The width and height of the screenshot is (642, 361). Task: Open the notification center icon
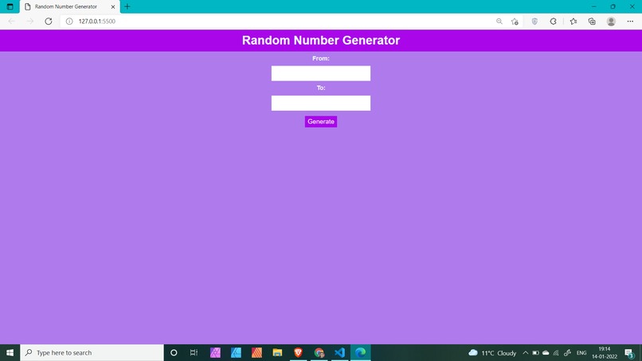(629, 353)
